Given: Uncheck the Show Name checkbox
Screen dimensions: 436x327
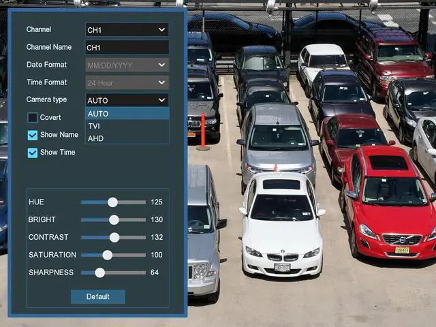Looking at the screenshot, I should tap(33, 135).
